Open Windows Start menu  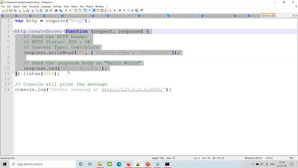point(5,164)
